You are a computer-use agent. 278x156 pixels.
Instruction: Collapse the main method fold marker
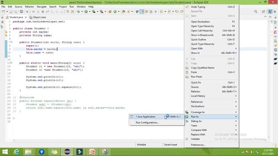pyautogui.click(x=12, y=62)
